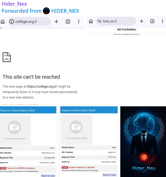Open new tab in college.org.il browser

[x=56, y=21]
